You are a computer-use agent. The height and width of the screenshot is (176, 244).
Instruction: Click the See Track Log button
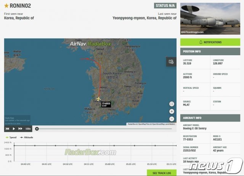coord(162,173)
